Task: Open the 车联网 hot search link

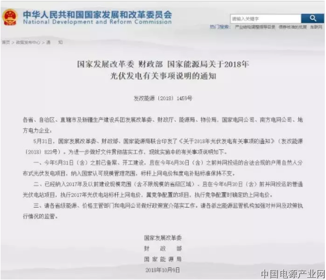Action: coord(316,27)
